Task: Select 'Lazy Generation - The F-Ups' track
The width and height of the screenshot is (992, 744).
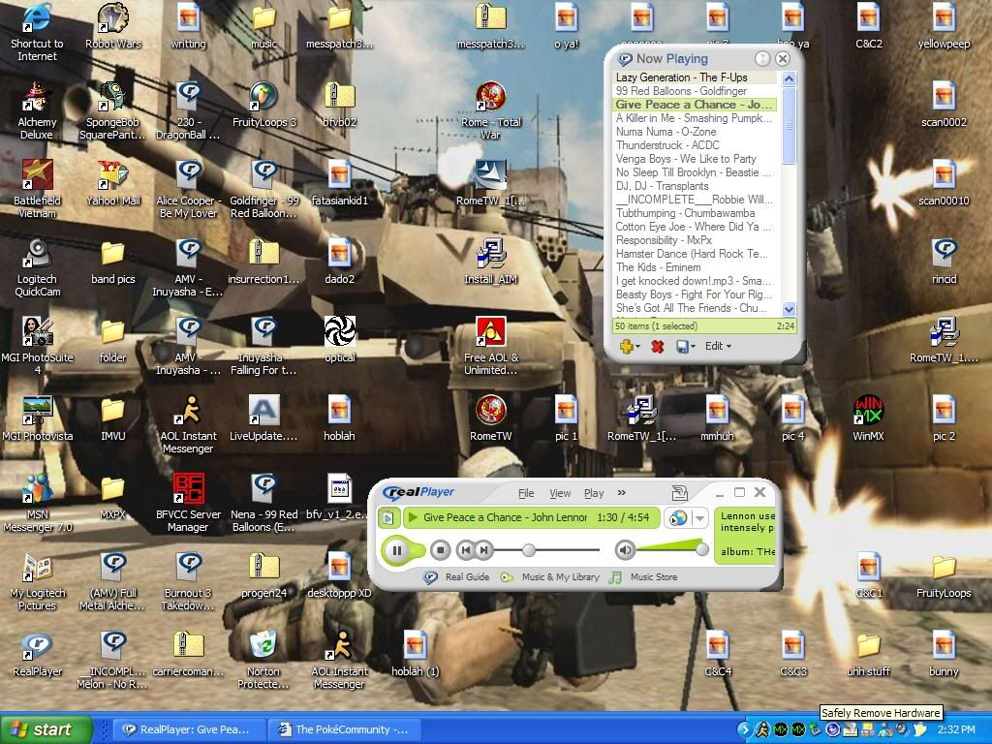Action: 695,77
